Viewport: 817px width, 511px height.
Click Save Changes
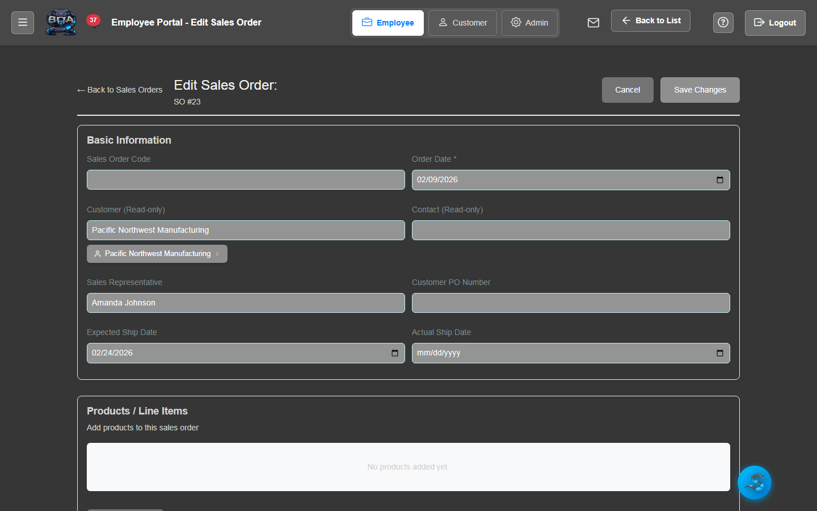click(700, 90)
